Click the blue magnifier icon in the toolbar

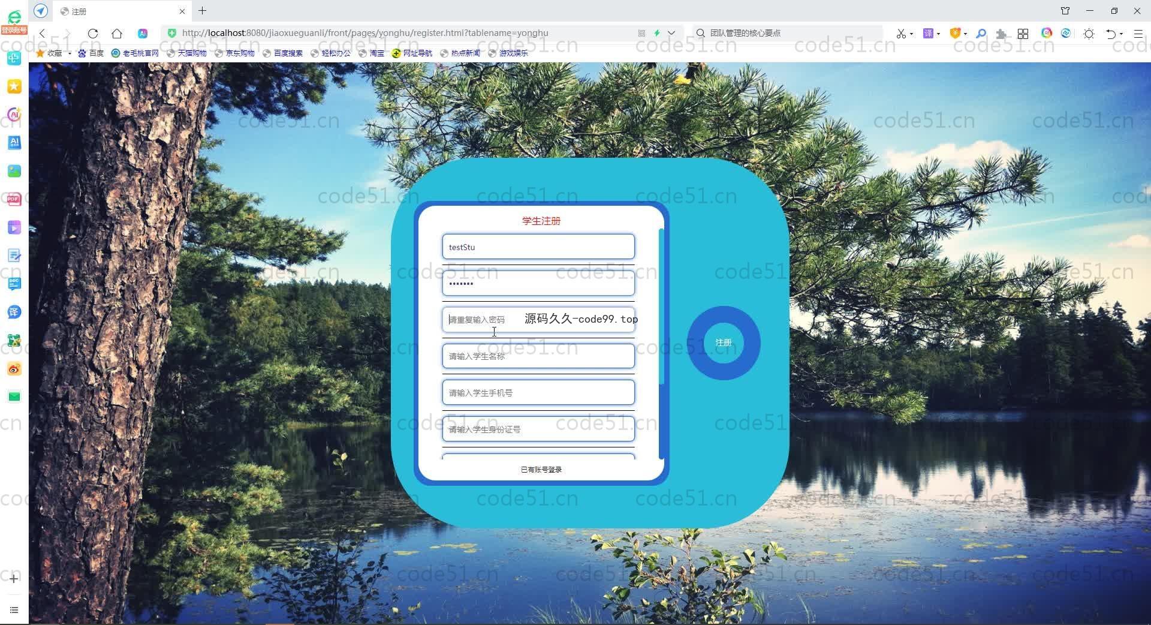pyautogui.click(x=981, y=34)
